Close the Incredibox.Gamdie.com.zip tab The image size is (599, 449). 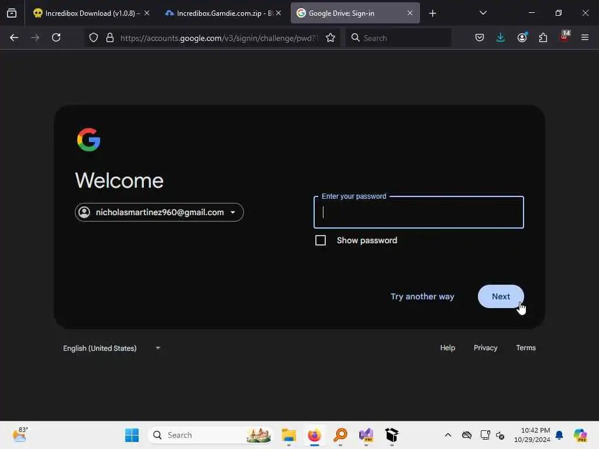tap(278, 13)
